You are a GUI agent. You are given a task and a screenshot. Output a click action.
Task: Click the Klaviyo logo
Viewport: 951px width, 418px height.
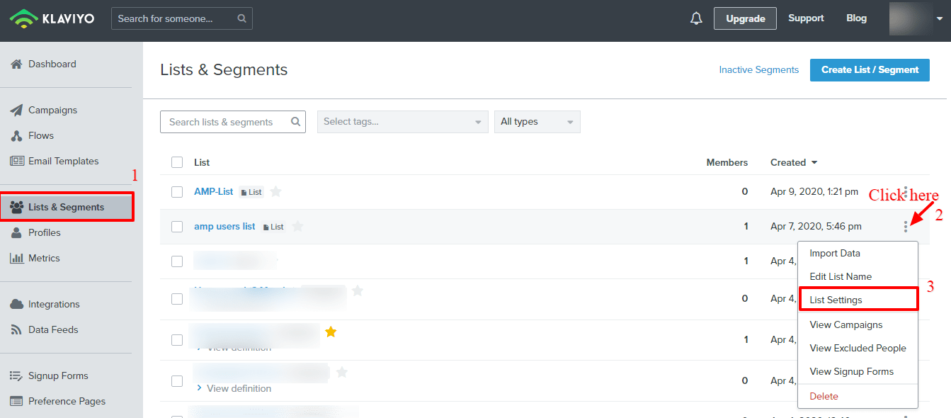53,18
